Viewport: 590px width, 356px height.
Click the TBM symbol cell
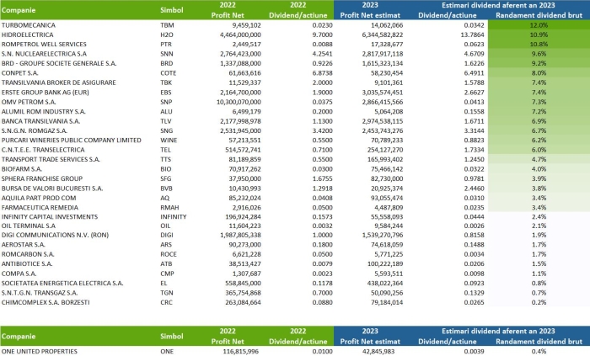(167, 25)
